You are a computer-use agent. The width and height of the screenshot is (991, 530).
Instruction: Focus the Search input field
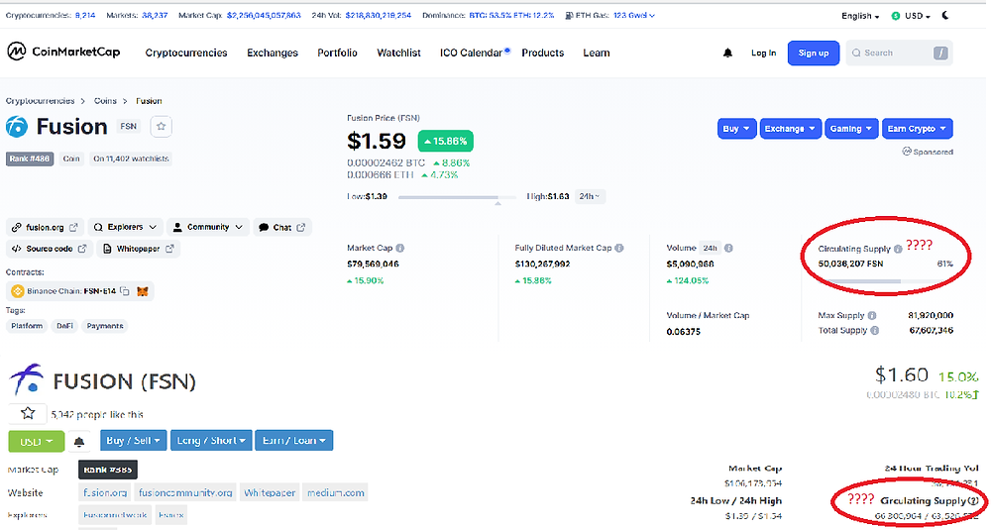coord(899,53)
